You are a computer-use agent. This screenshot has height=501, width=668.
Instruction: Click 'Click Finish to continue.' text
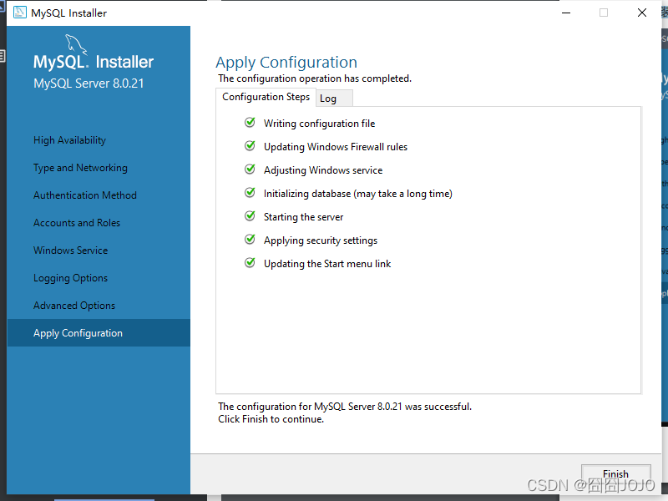[271, 419]
